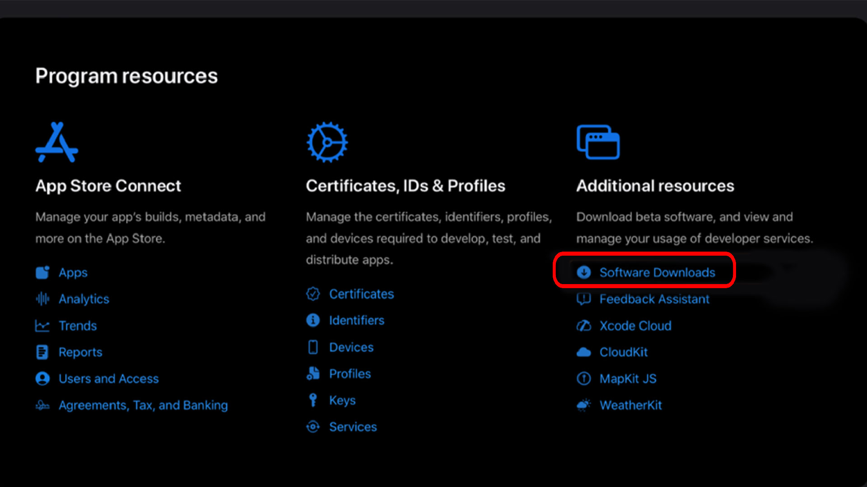This screenshot has height=487, width=867.
Task: Click the Profiles document-gear icon
Action: tap(313, 373)
